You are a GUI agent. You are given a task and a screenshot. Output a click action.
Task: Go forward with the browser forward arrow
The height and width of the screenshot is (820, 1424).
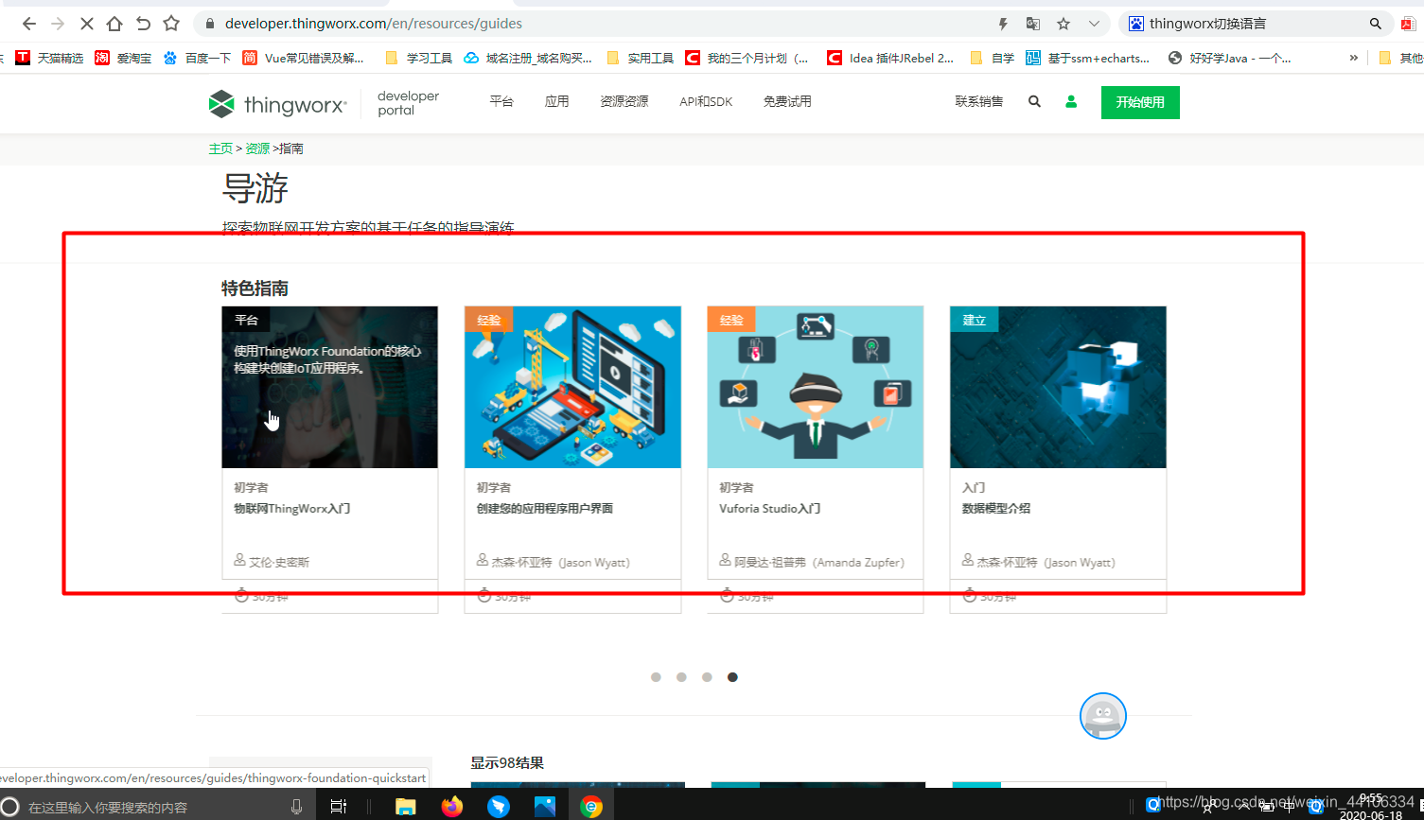pyautogui.click(x=58, y=24)
